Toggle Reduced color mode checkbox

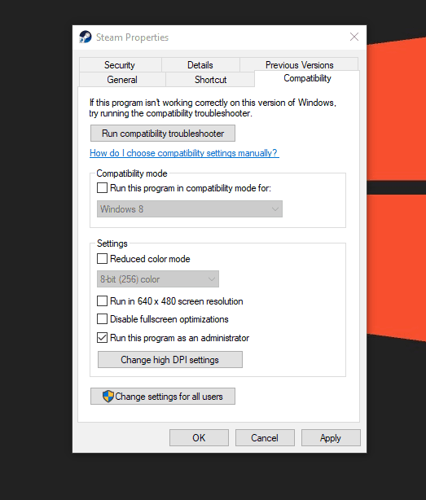pyautogui.click(x=102, y=259)
